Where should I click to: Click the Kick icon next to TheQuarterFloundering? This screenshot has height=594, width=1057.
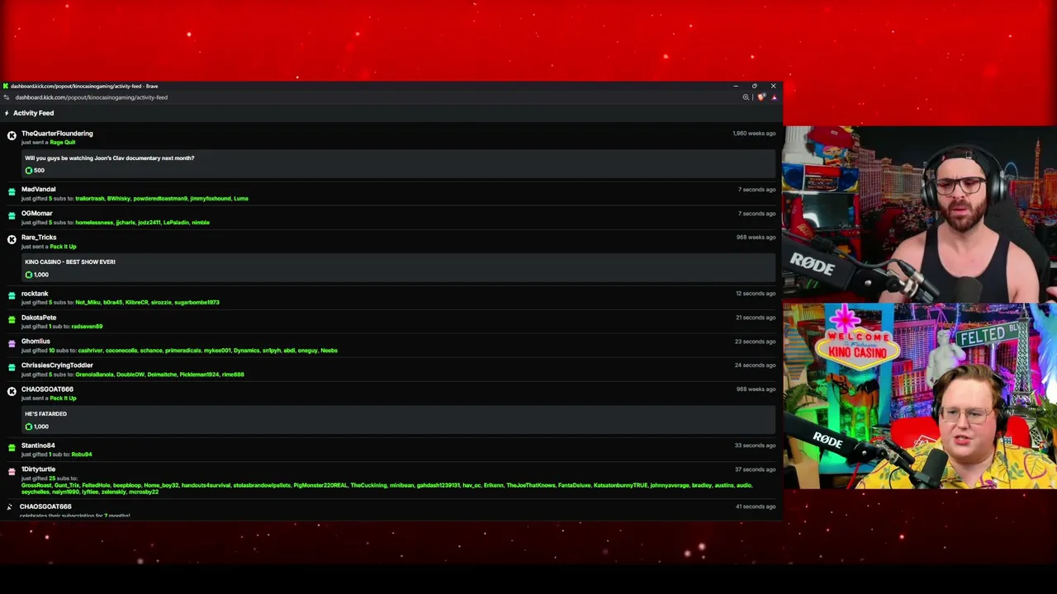(12, 135)
